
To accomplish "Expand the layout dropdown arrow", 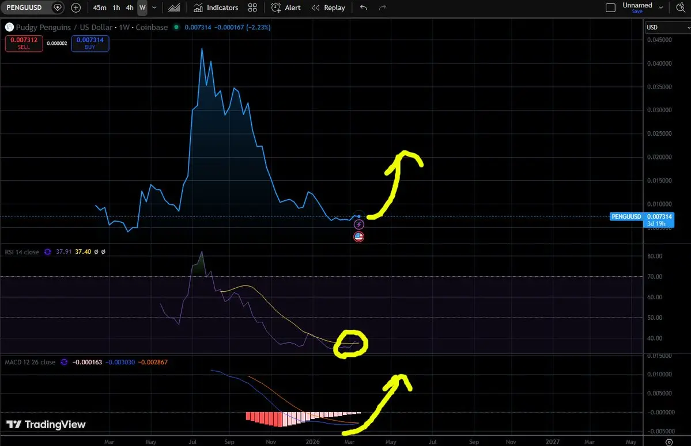I will coord(660,7).
